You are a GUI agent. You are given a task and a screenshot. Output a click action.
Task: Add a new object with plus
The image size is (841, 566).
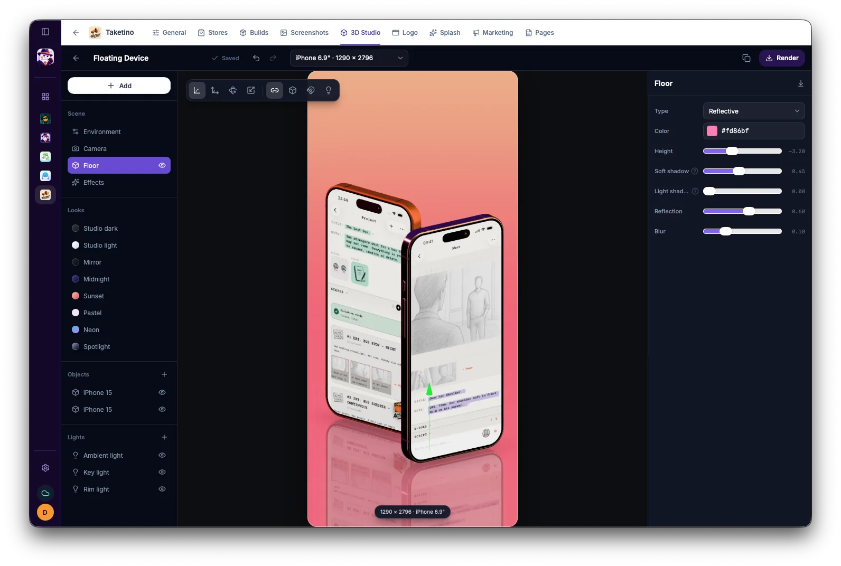point(164,374)
